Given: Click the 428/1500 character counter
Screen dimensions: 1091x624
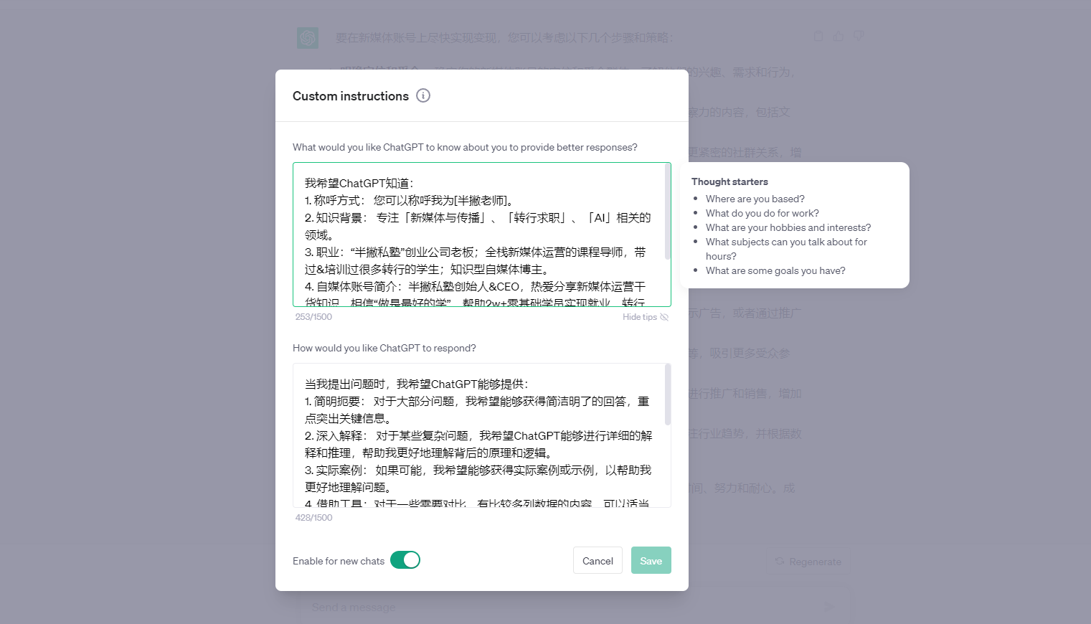Looking at the screenshot, I should 313,518.
